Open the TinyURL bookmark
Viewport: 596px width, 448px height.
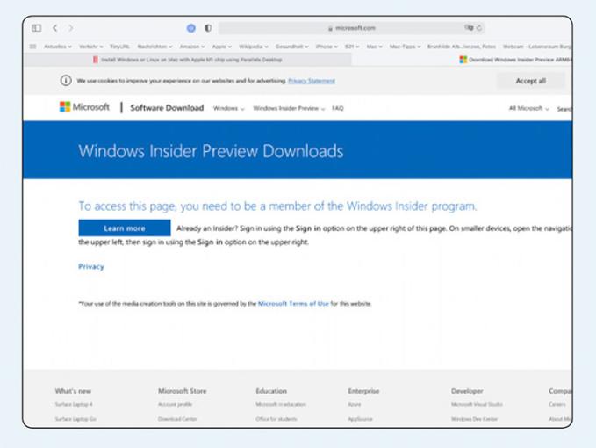point(119,47)
